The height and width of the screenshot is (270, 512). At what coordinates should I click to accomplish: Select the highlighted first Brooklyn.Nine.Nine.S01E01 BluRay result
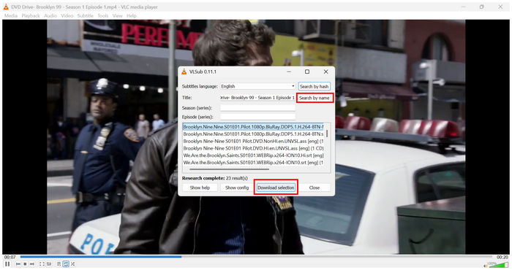253,127
